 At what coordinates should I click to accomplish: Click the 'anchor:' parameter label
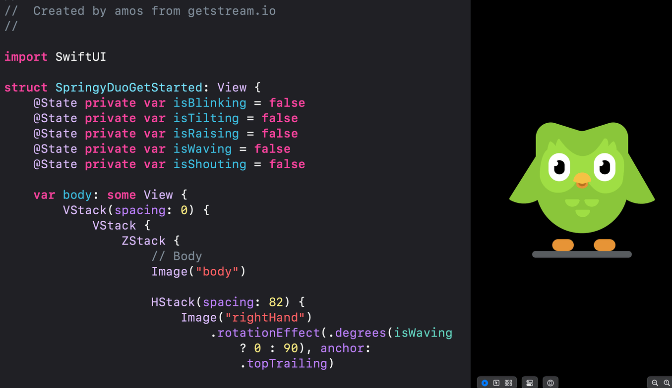click(x=346, y=348)
